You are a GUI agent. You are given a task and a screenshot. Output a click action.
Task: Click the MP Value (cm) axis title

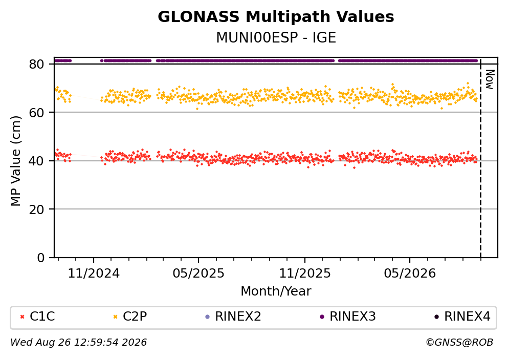tap(15, 161)
